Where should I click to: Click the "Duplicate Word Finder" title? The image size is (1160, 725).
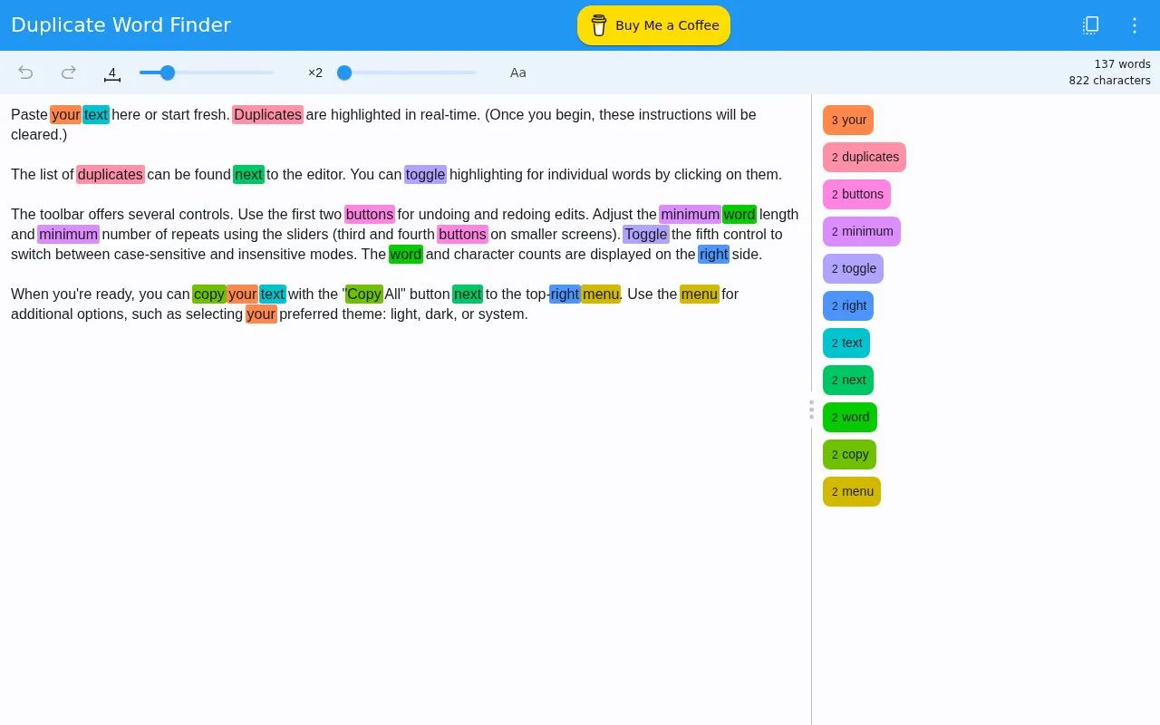[121, 25]
